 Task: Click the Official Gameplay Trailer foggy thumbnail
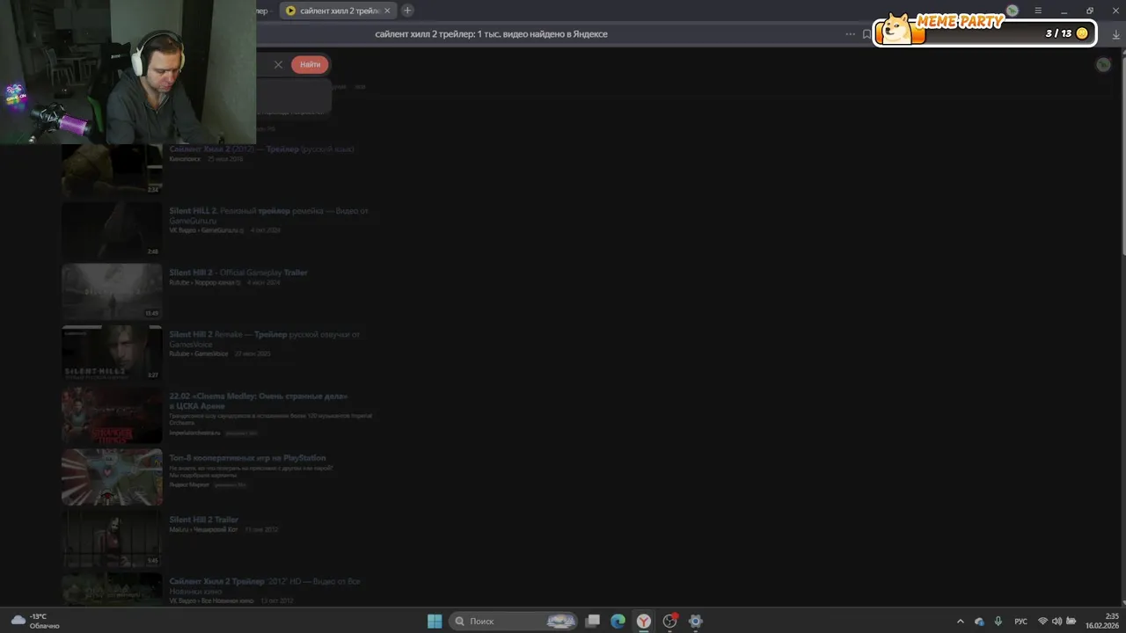click(112, 292)
